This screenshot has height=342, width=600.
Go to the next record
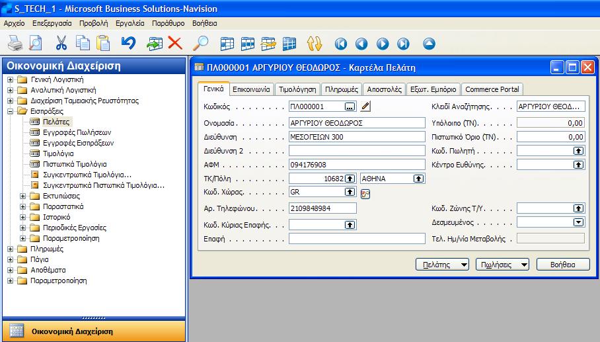coord(383,44)
